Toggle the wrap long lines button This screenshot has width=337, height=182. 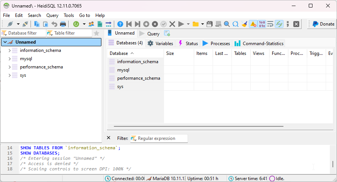click(270, 24)
